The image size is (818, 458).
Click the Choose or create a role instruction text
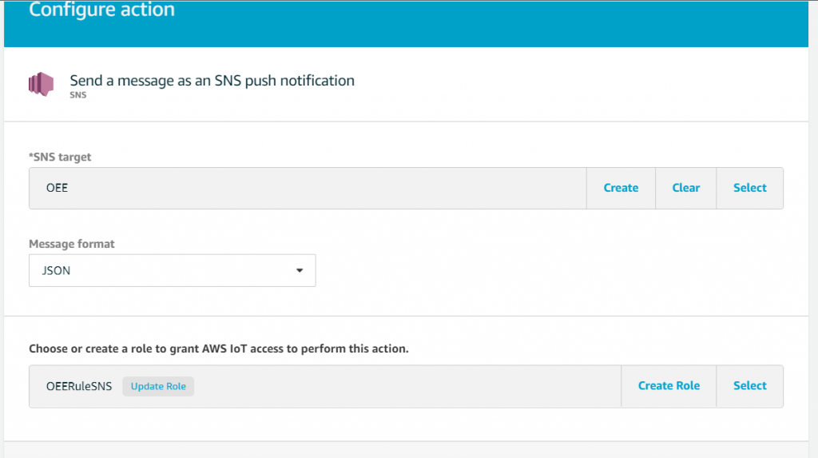[x=219, y=348]
